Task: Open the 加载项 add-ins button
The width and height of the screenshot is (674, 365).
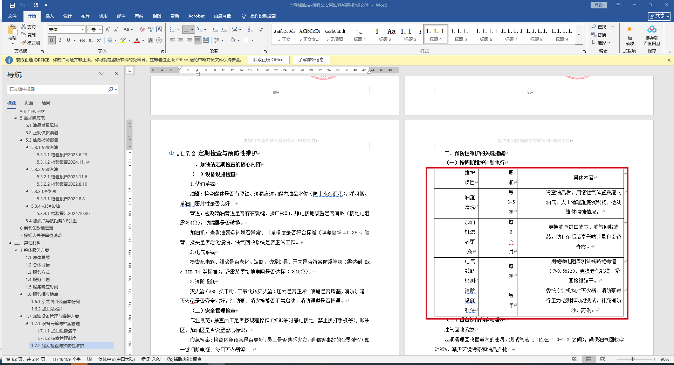Action: click(x=630, y=35)
